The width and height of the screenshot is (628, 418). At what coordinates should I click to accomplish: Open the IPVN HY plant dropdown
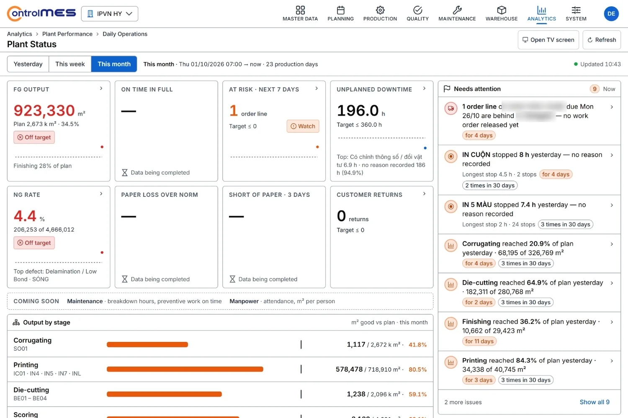click(x=110, y=14)
